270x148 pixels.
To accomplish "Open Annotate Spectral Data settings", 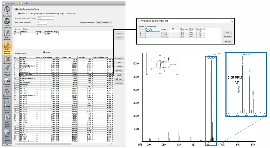I will pos(7,107).
